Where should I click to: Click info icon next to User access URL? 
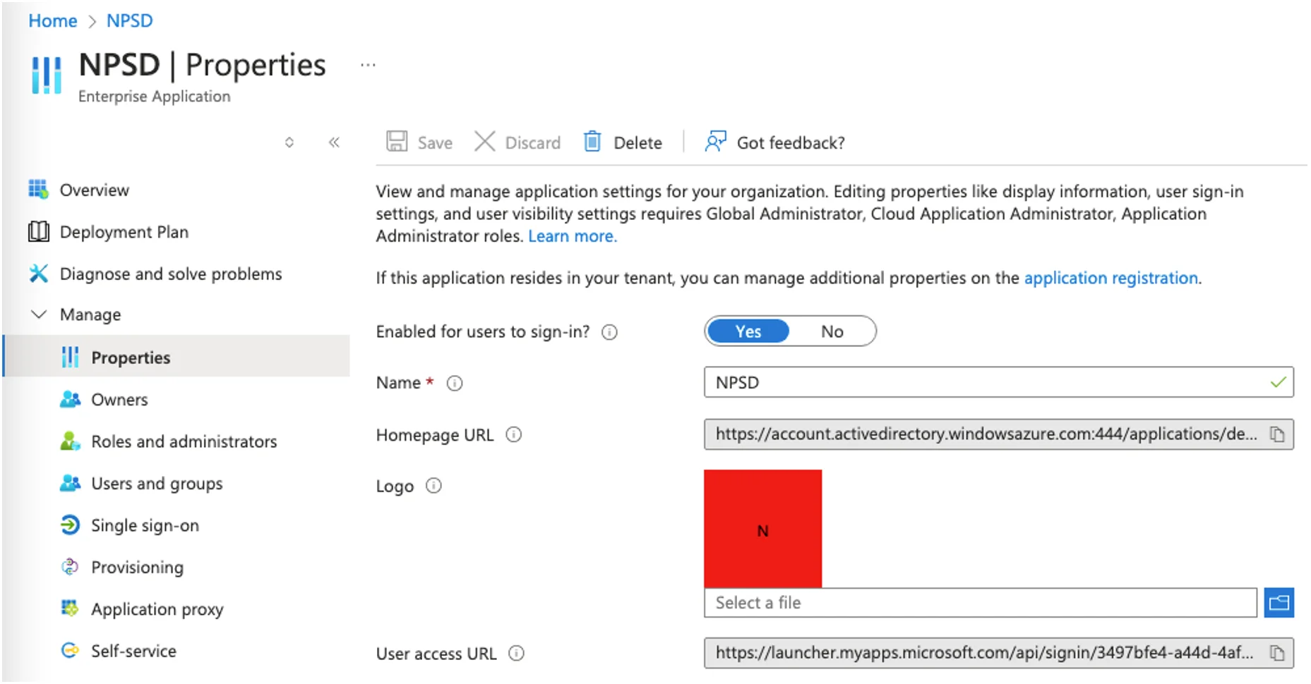(517, 654)
